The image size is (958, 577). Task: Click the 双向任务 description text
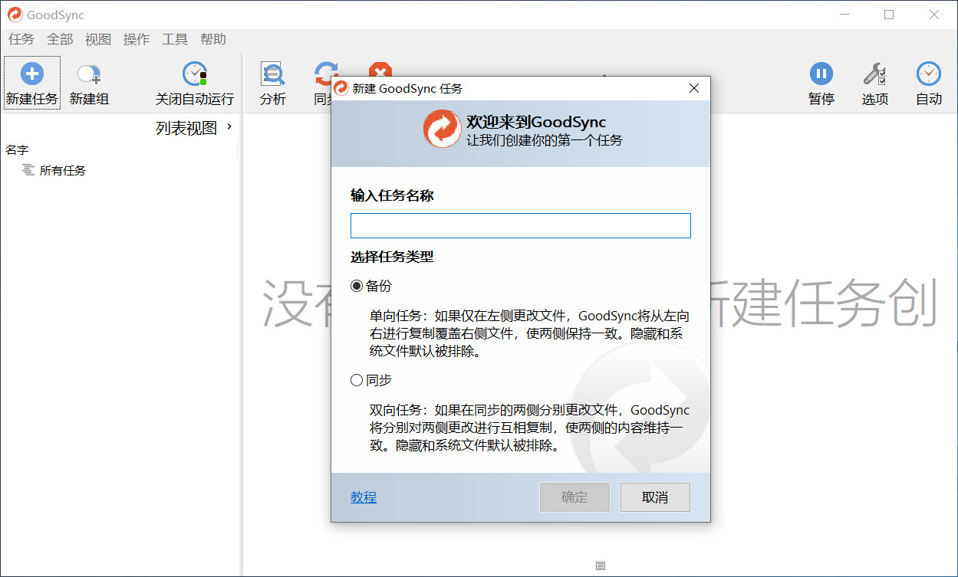(529, 428)
